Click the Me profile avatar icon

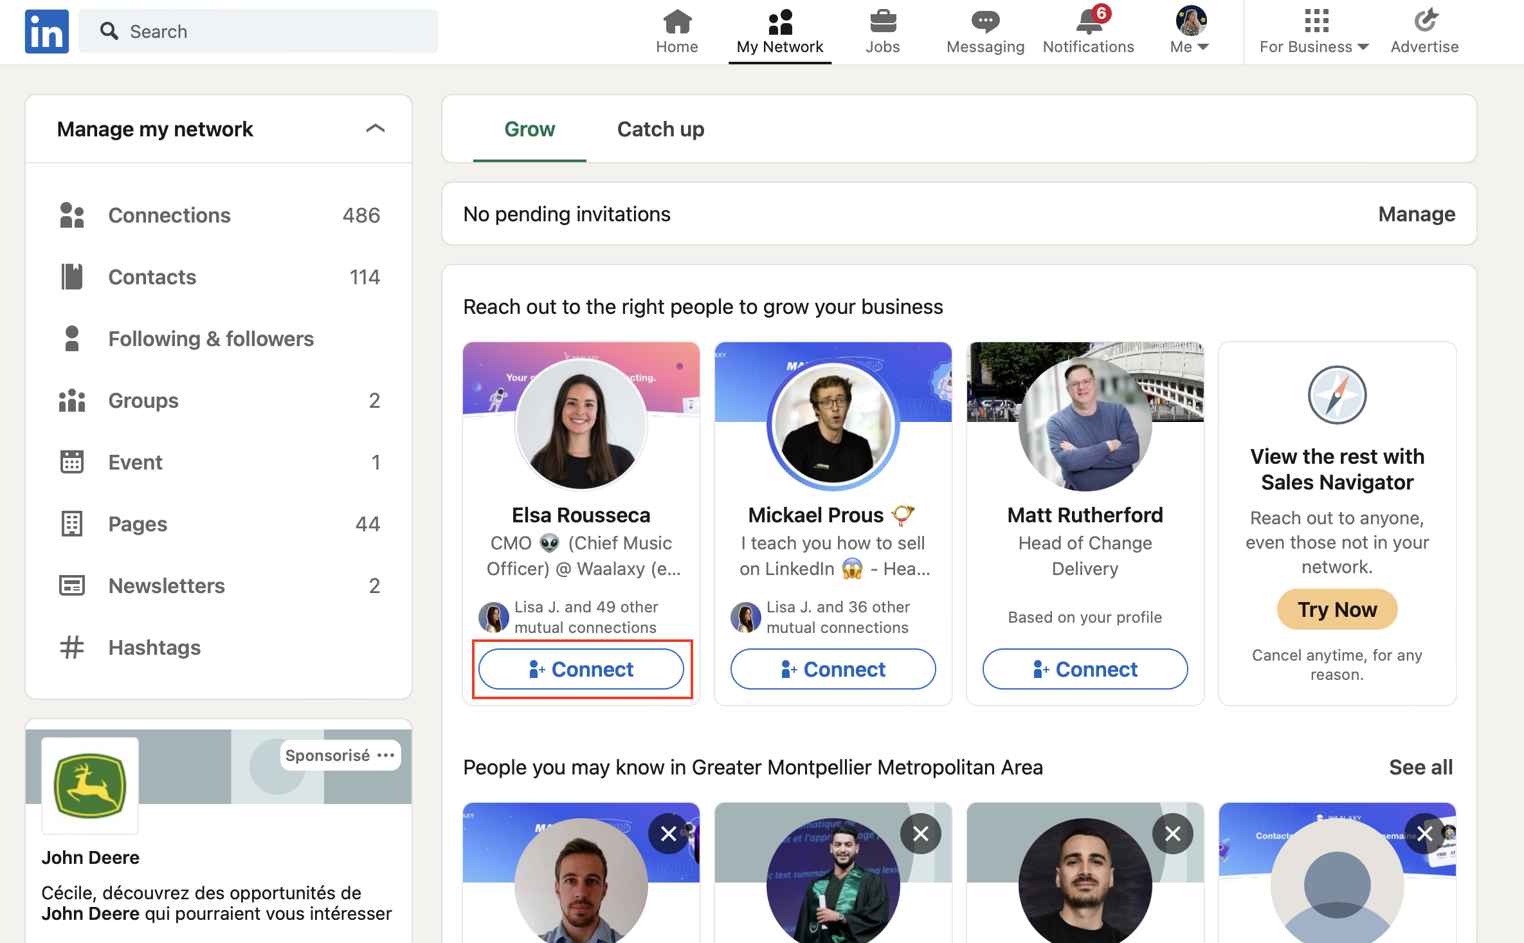coord(1190,21)
